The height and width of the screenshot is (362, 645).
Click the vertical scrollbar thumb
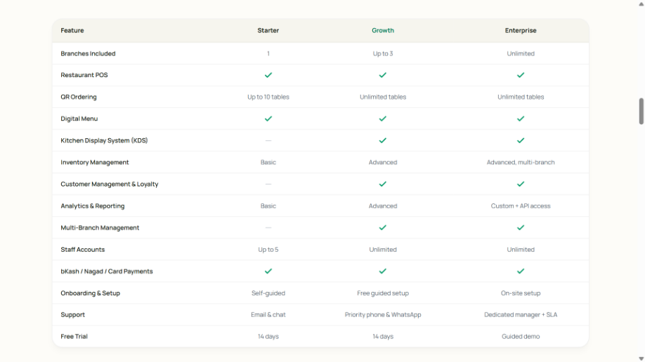pos(641,111)
